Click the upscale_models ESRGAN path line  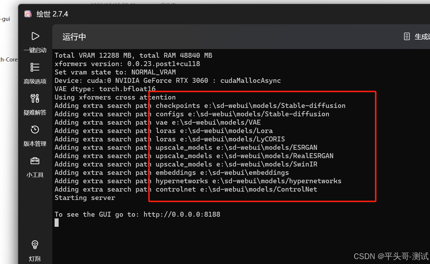coord(186,147)
